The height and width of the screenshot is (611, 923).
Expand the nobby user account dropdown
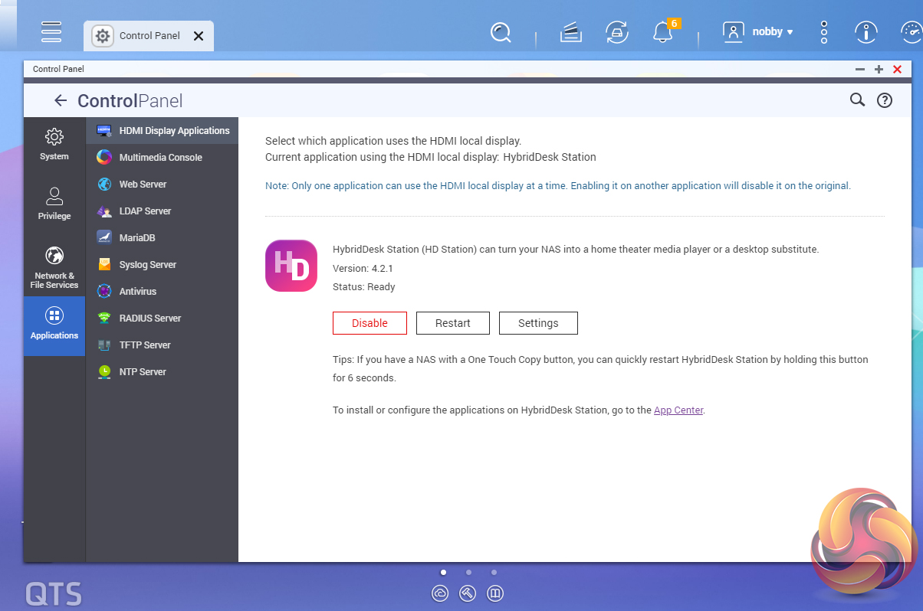click(x=757, y=32)
